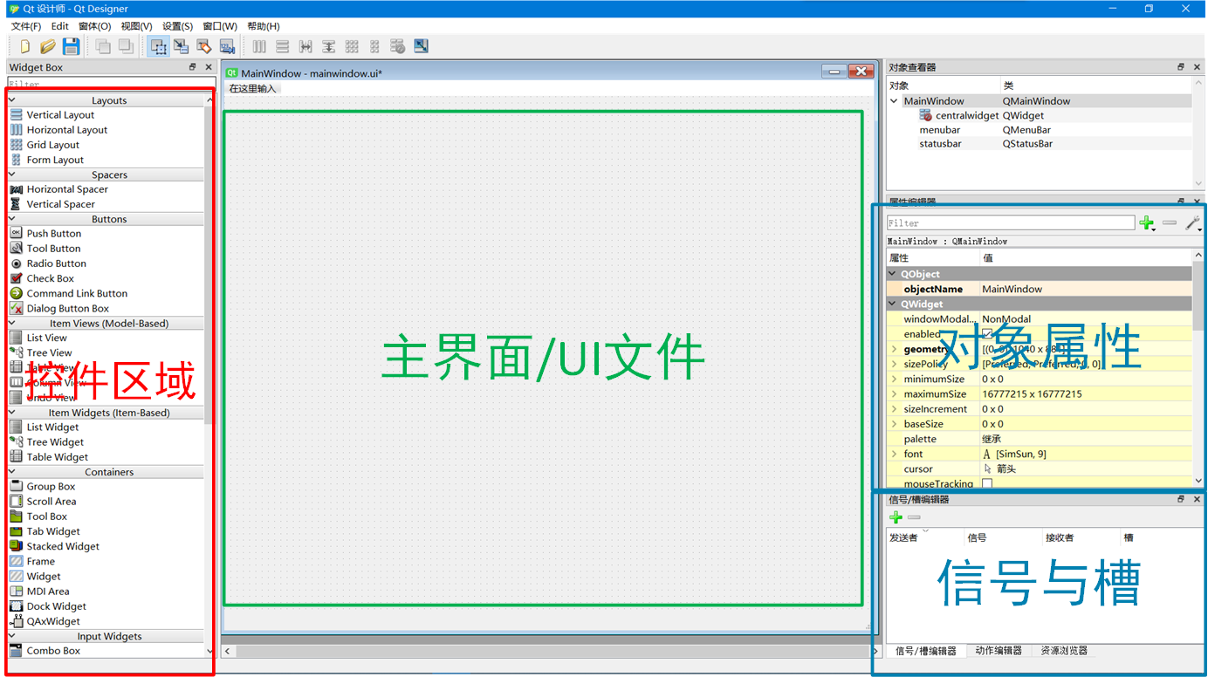Switch to Edit Signals/Slots mode icon
The width and height of the screenshot is (1208, 677).
[x=181, y=46]
